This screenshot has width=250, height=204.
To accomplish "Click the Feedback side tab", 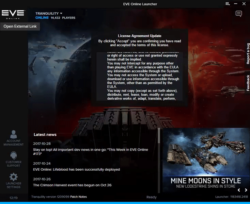I will (x=248, y=83).
